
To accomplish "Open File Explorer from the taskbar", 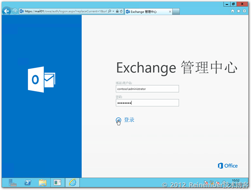I will pos(42,183).
